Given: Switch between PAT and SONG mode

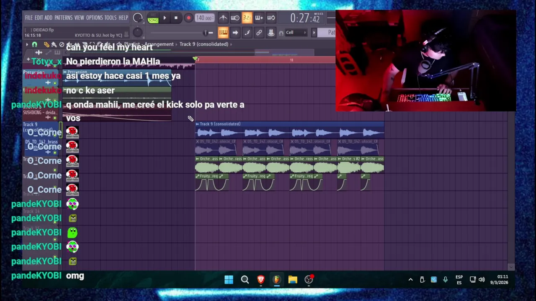Looking at the screenshot, I should click(153, 18).
